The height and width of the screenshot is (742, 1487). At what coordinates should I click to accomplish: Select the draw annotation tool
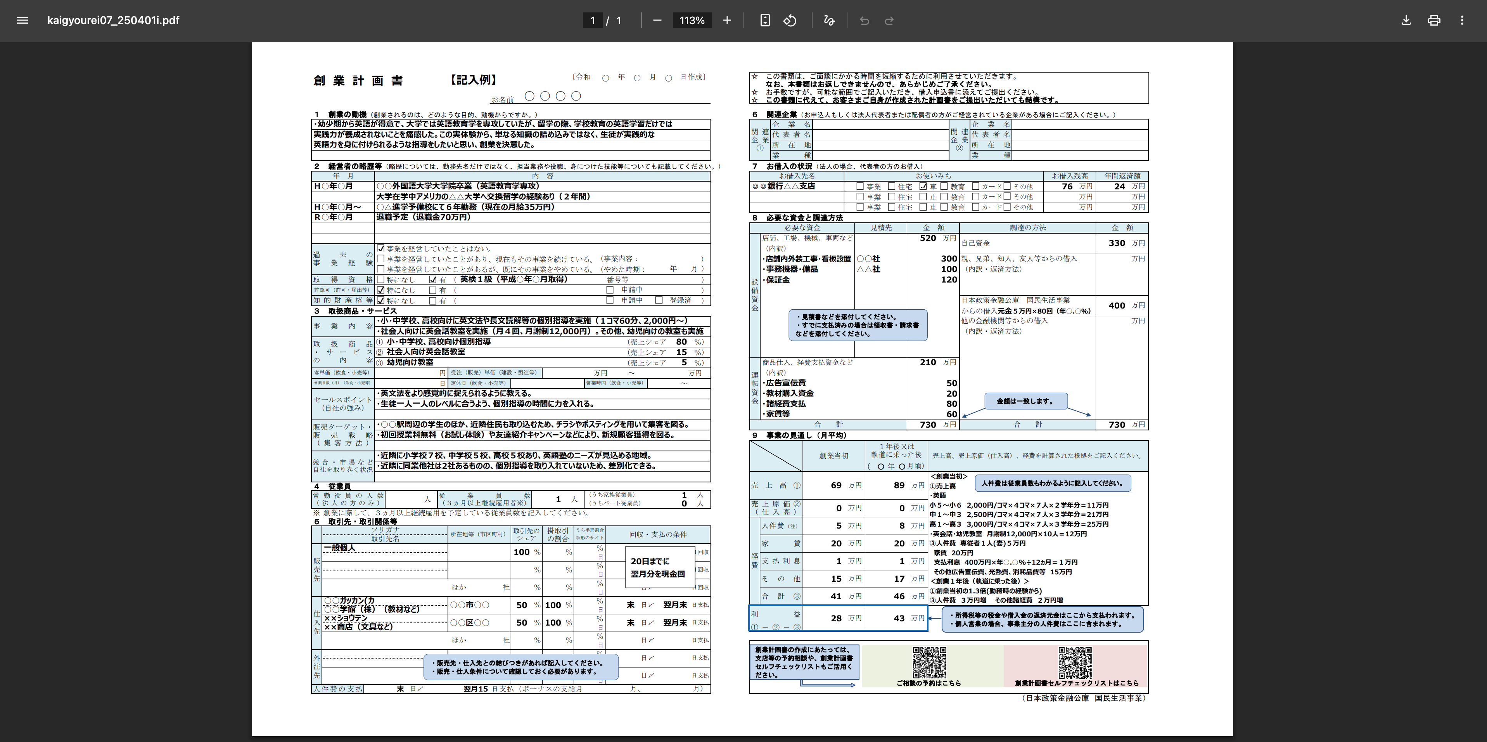[829, 20]
